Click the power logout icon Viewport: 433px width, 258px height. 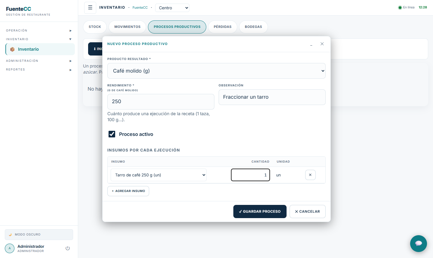[68, 248]
